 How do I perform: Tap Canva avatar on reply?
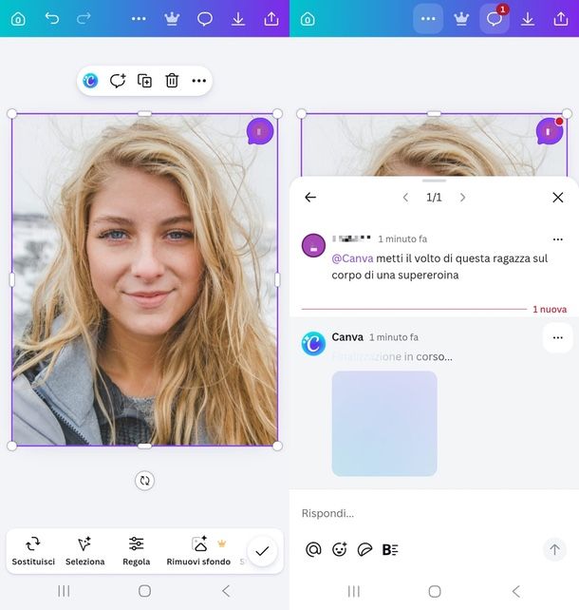pyautogui.click(x=313, y=344)
